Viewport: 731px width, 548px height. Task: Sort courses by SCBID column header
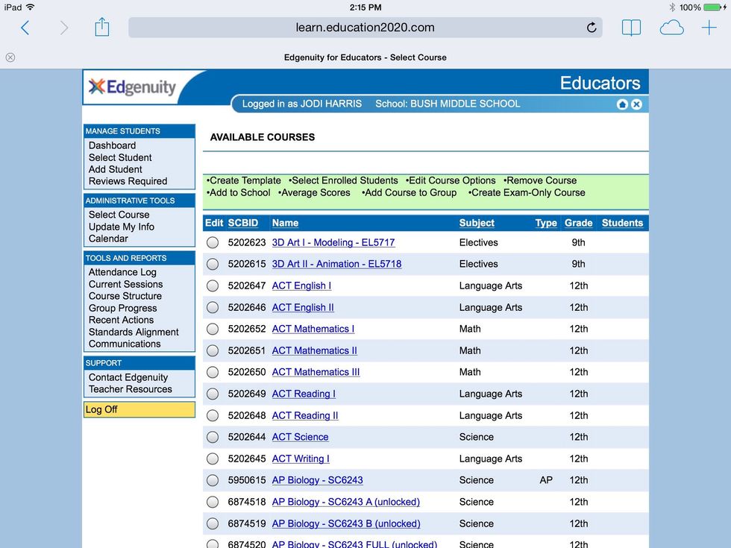coord(243,223)
